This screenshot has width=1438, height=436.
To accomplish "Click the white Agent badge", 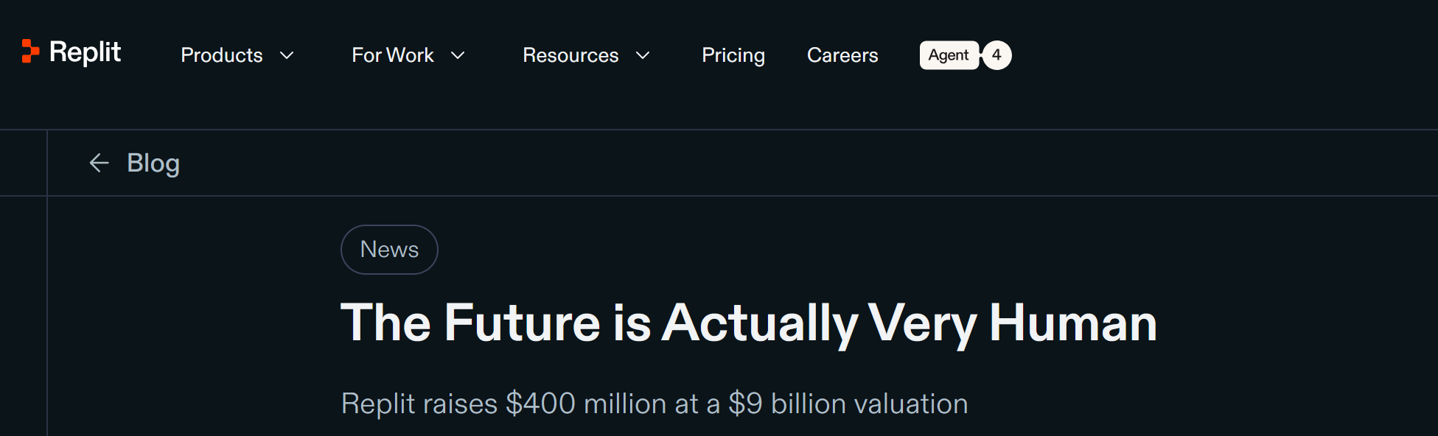I will pyautogui.click(x=949, y=55).
